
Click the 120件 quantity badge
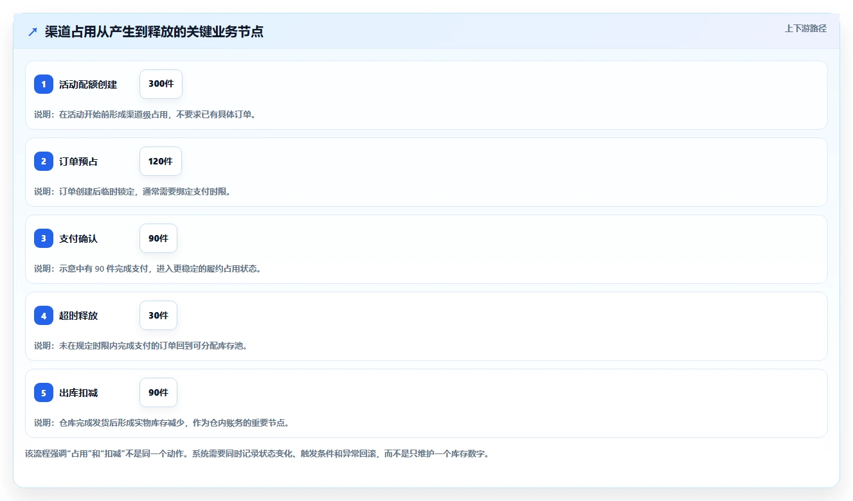(x=161, y=161)
